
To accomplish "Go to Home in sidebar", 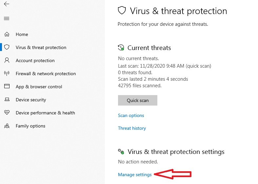I will pyautogui.click(x=22, y=34).
